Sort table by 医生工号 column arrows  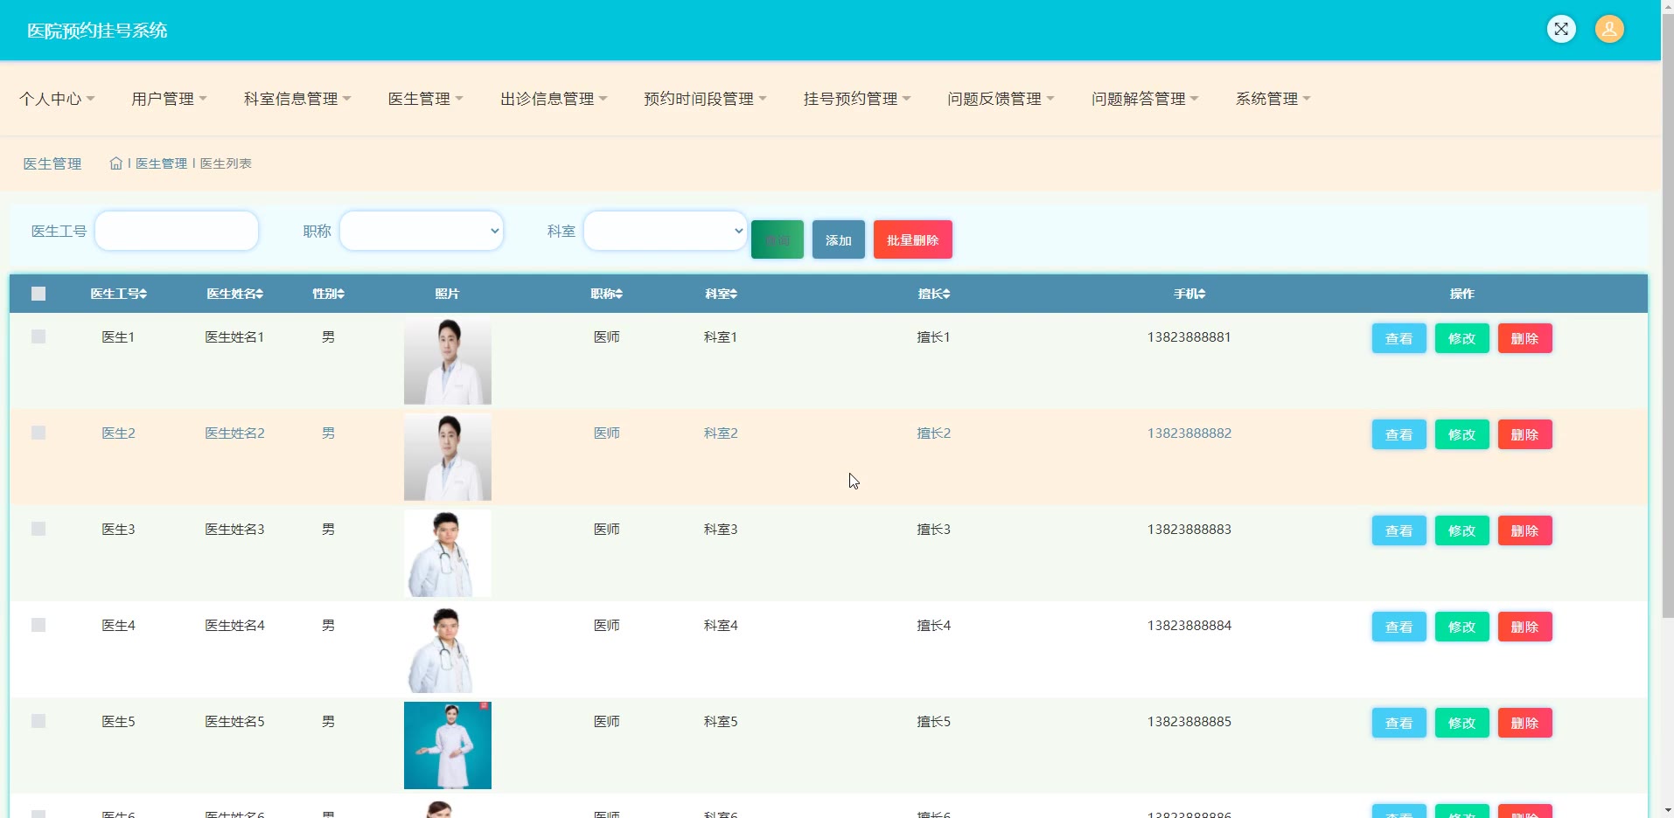point(143,295)
